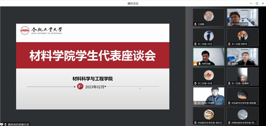Click the tiger avatar of 袁东立
Viewport: 266px width, 126px height.
click(x=209, y=114)
